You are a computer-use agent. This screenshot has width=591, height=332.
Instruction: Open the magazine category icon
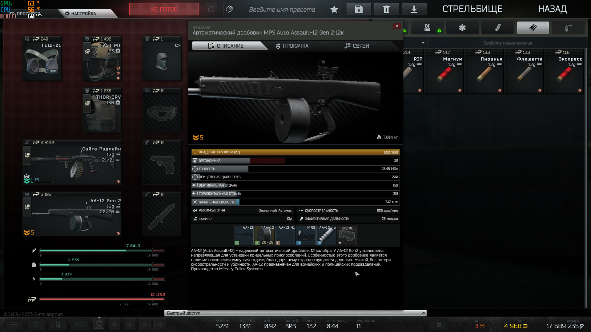(x=497, y=28)
